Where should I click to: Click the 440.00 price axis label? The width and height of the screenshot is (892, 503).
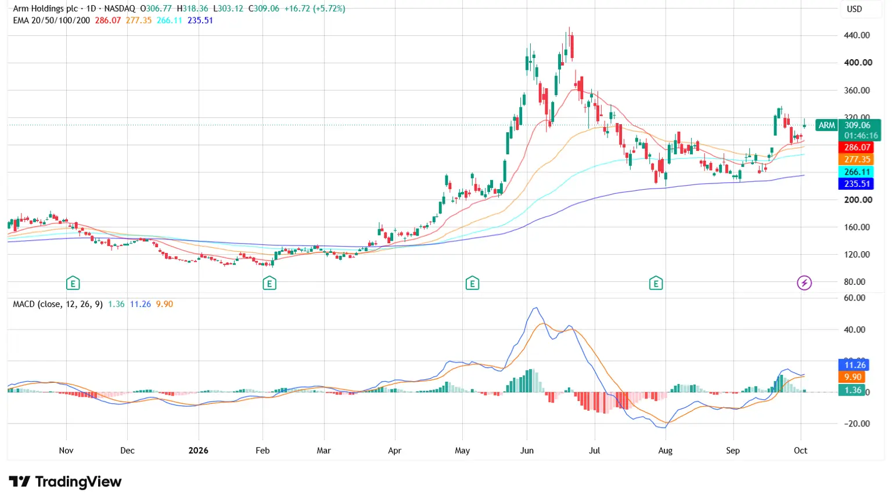[857, 35]
